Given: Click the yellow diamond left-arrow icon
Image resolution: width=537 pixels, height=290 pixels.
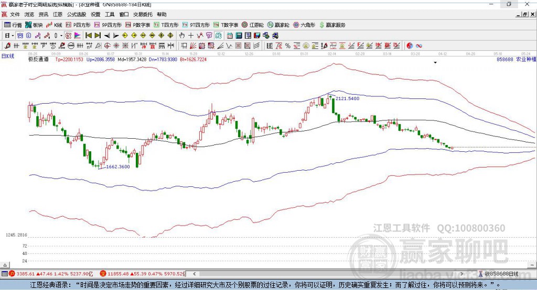Looking at the screenshot, I should [x=125, y=36].
